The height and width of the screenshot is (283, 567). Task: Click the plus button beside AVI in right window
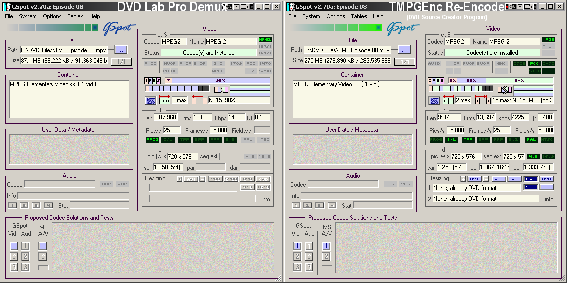(463, 179)
